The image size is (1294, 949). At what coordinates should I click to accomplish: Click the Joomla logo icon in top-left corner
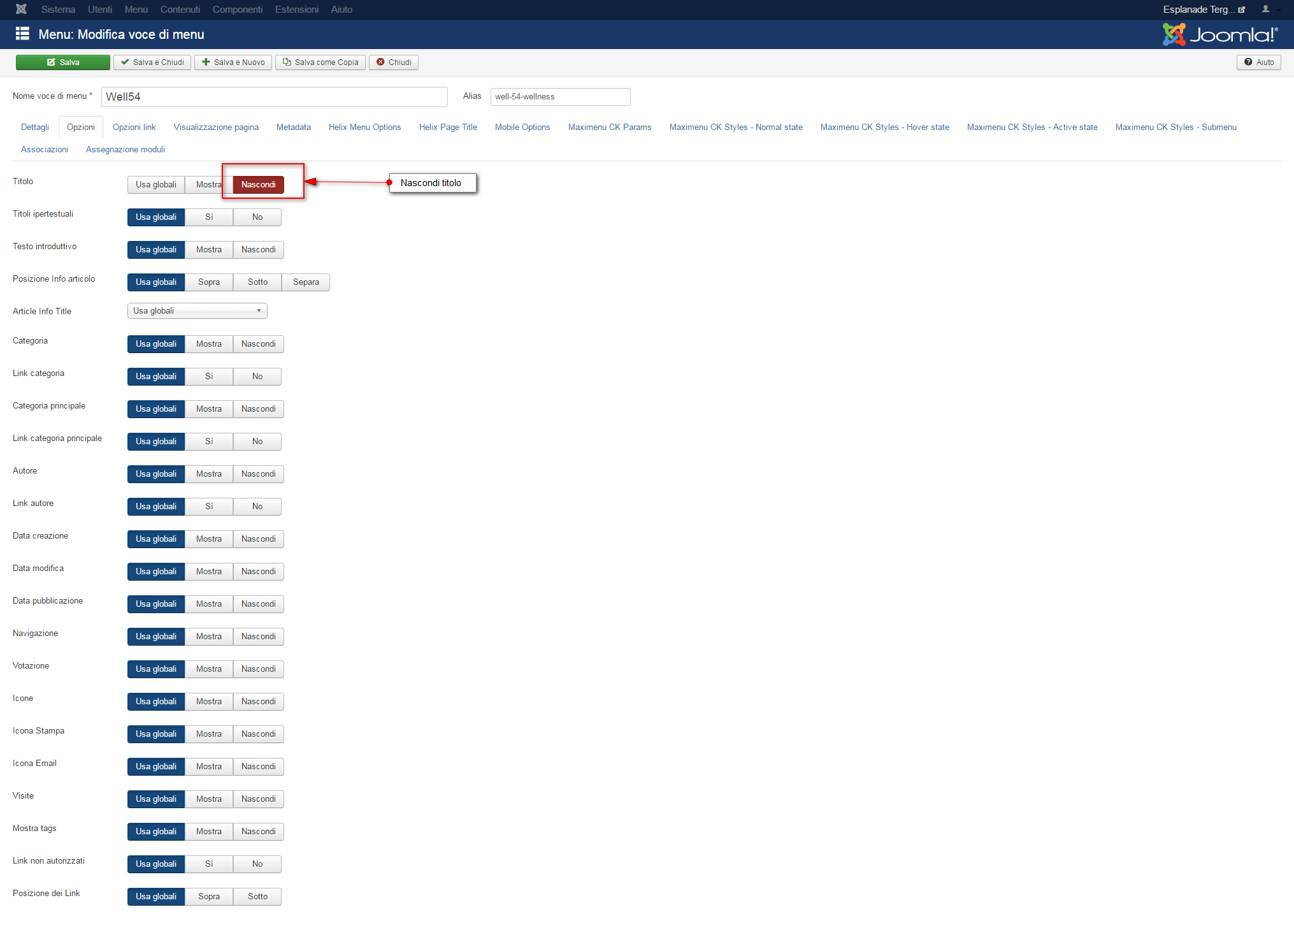pyautogui.click(x=21, y=9)
